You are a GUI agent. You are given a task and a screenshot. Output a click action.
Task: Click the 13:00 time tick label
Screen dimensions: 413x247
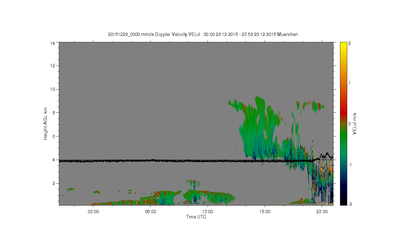click(x=208, y=212)
